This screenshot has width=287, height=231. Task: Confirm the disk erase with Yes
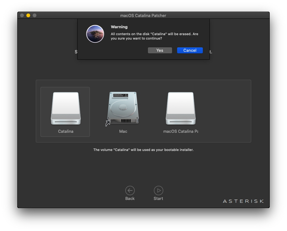(160, 51)
